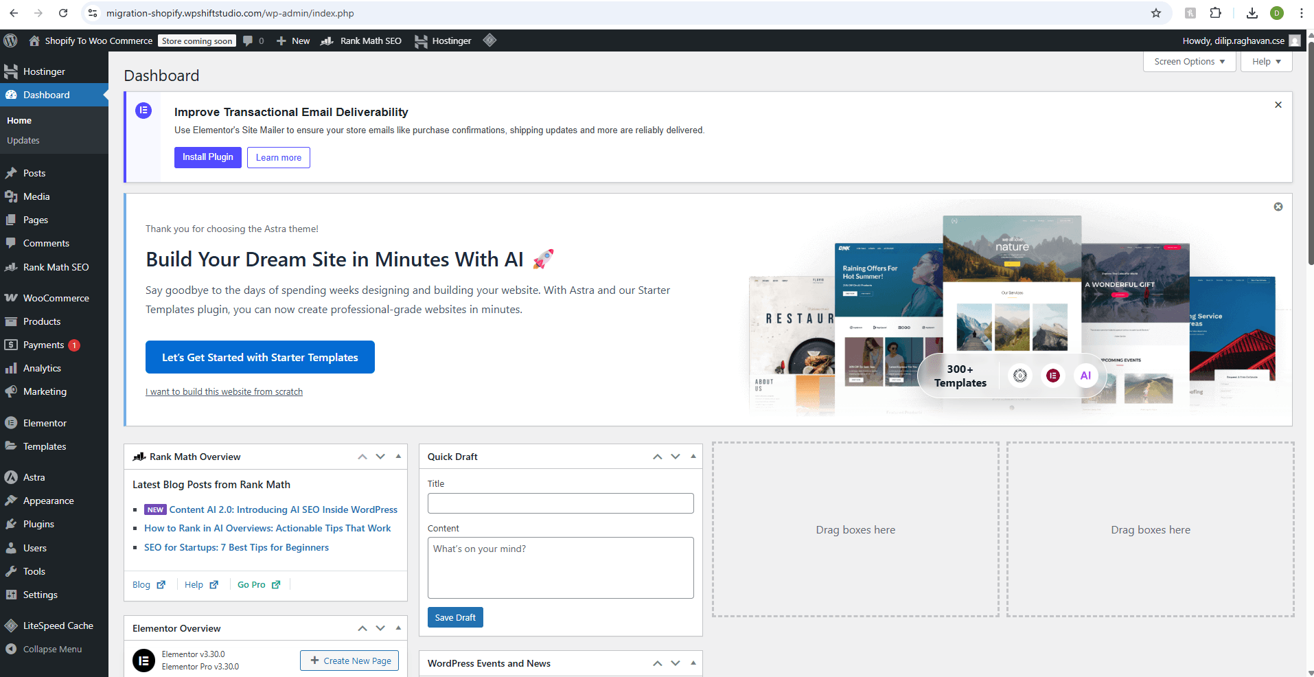Click the Products icon in the sidebar
The height and width of the screenshot is (677, 1314).
click(x=11, y=321)
